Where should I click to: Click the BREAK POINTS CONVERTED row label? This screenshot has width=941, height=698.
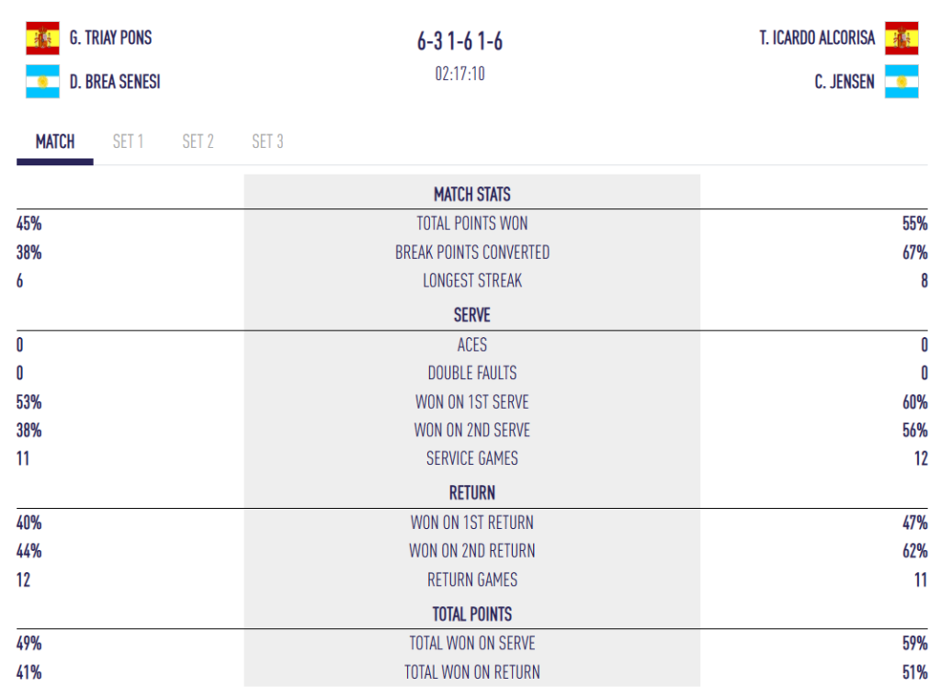pos(472,253)
